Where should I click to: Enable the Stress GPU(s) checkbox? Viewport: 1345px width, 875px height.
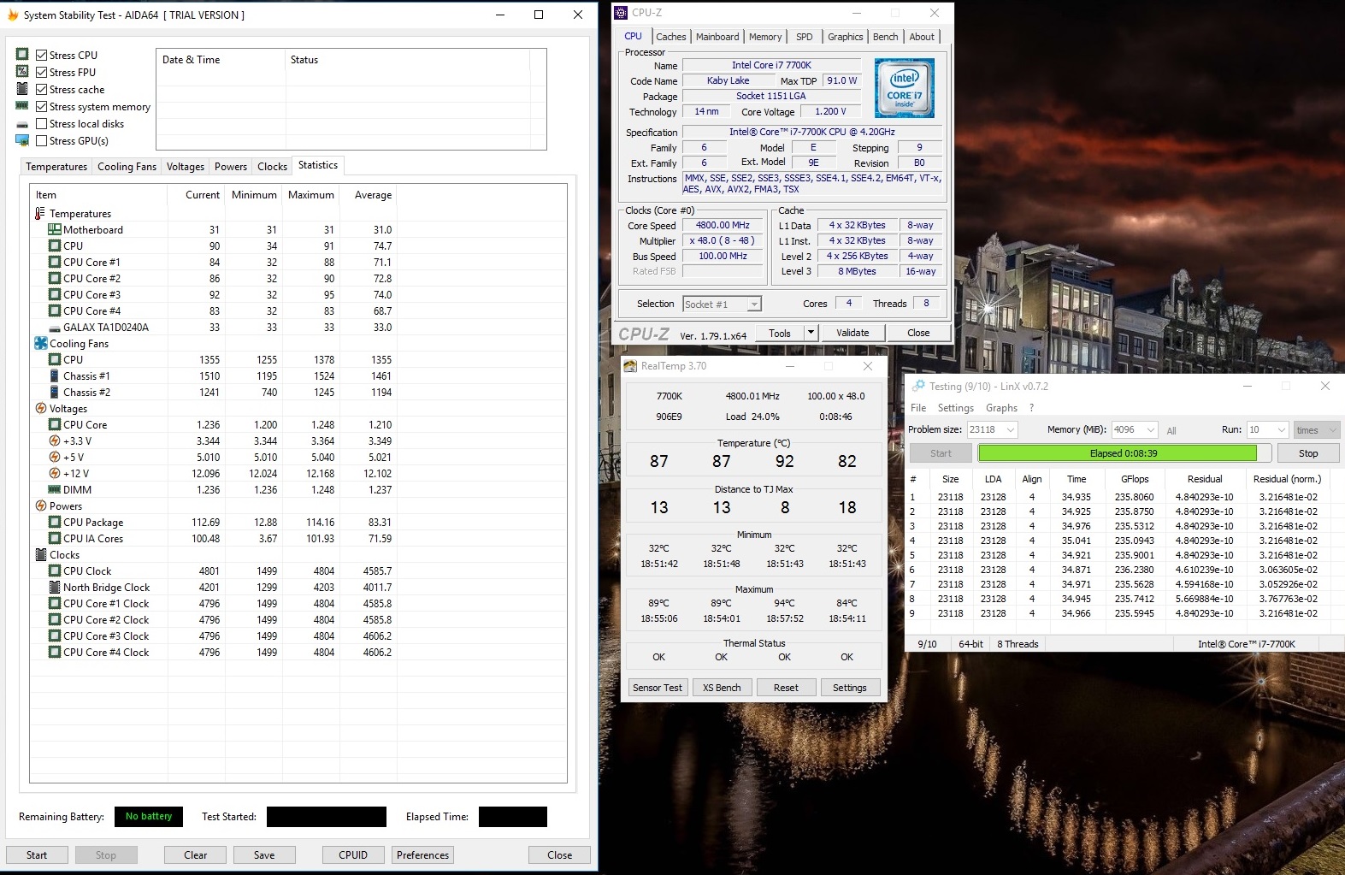click(41, 140)
